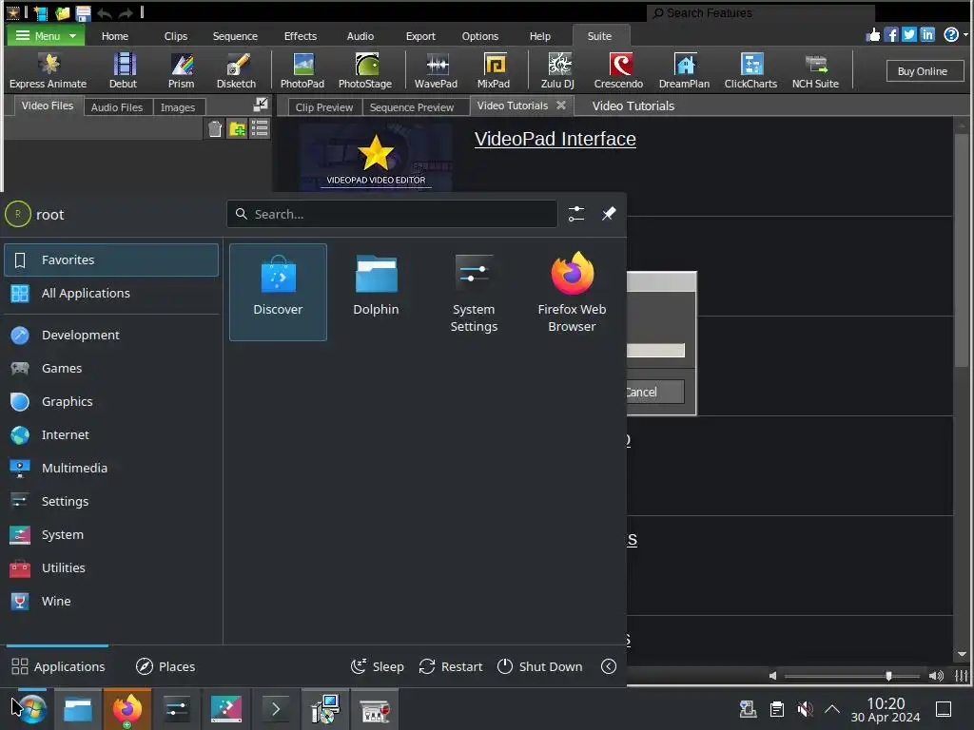Click the VideoPad Video Editor tutorial thumbnail
The image size is (974, 730).
[376, 157]
